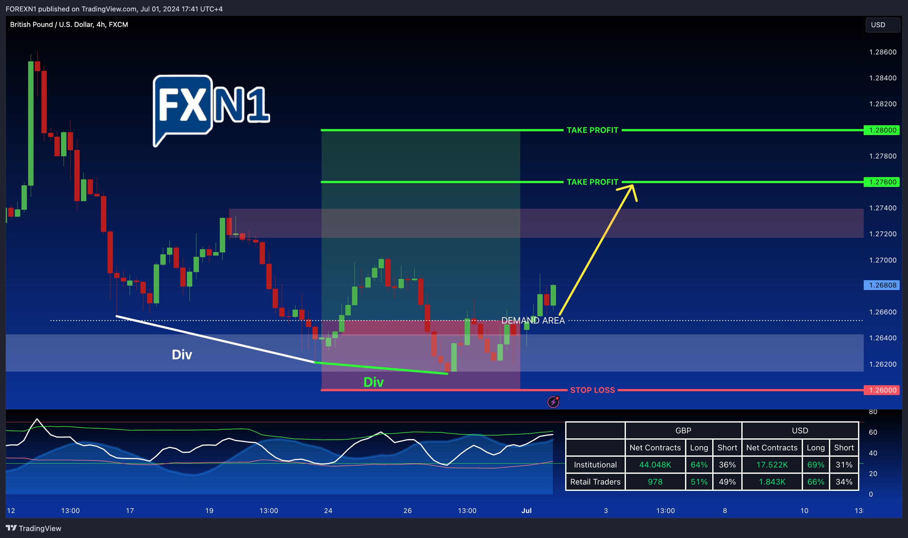Click the lightning bolt event icon
Screen dimensions: 908x538
553,402
